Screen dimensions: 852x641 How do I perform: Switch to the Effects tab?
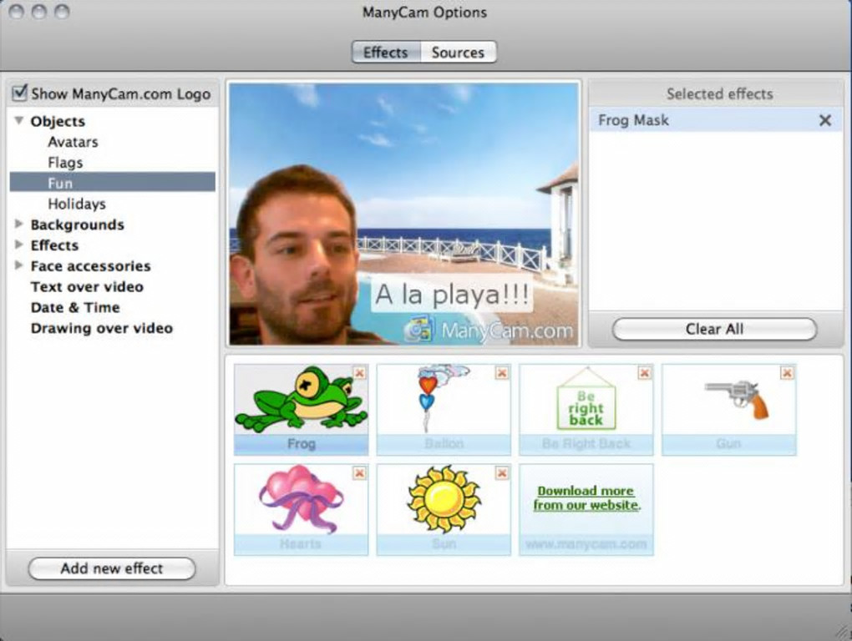386,53
